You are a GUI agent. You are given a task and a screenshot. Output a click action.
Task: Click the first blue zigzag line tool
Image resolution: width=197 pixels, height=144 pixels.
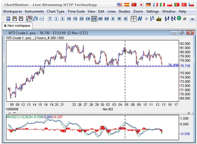[x=167, y=19]
